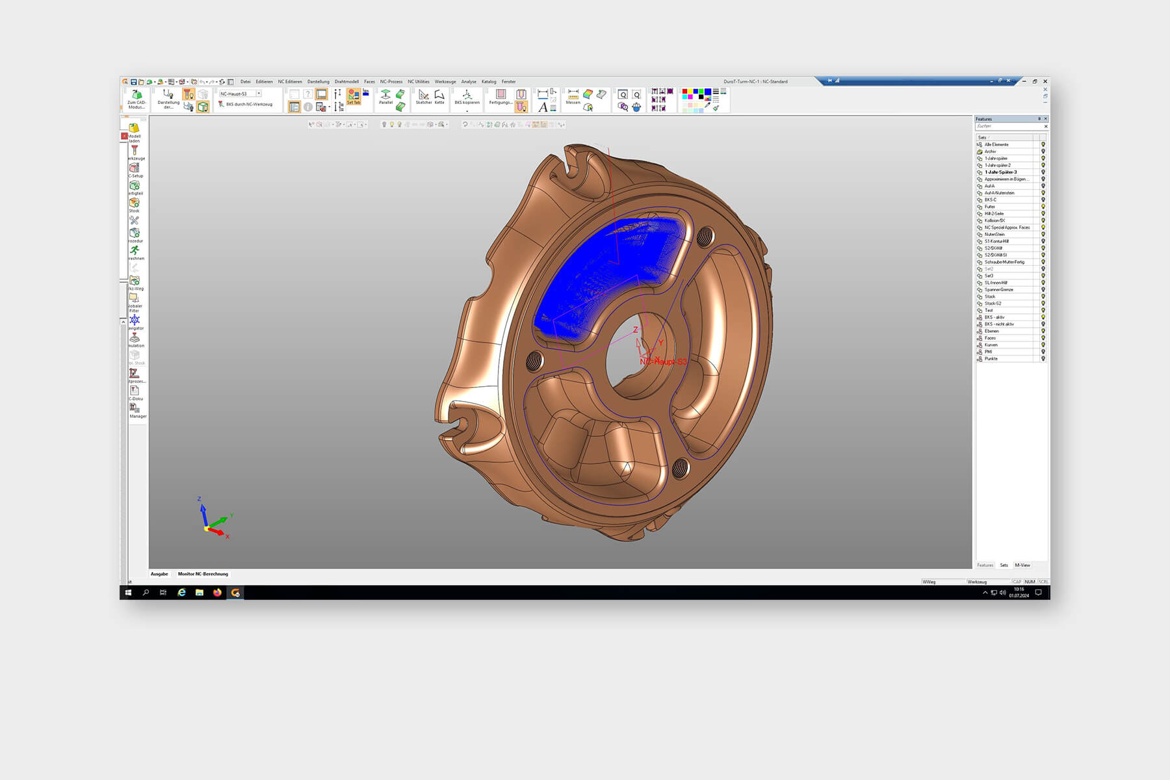Open the Monitor NC-Berechnung tab

[x=203, y=574]
